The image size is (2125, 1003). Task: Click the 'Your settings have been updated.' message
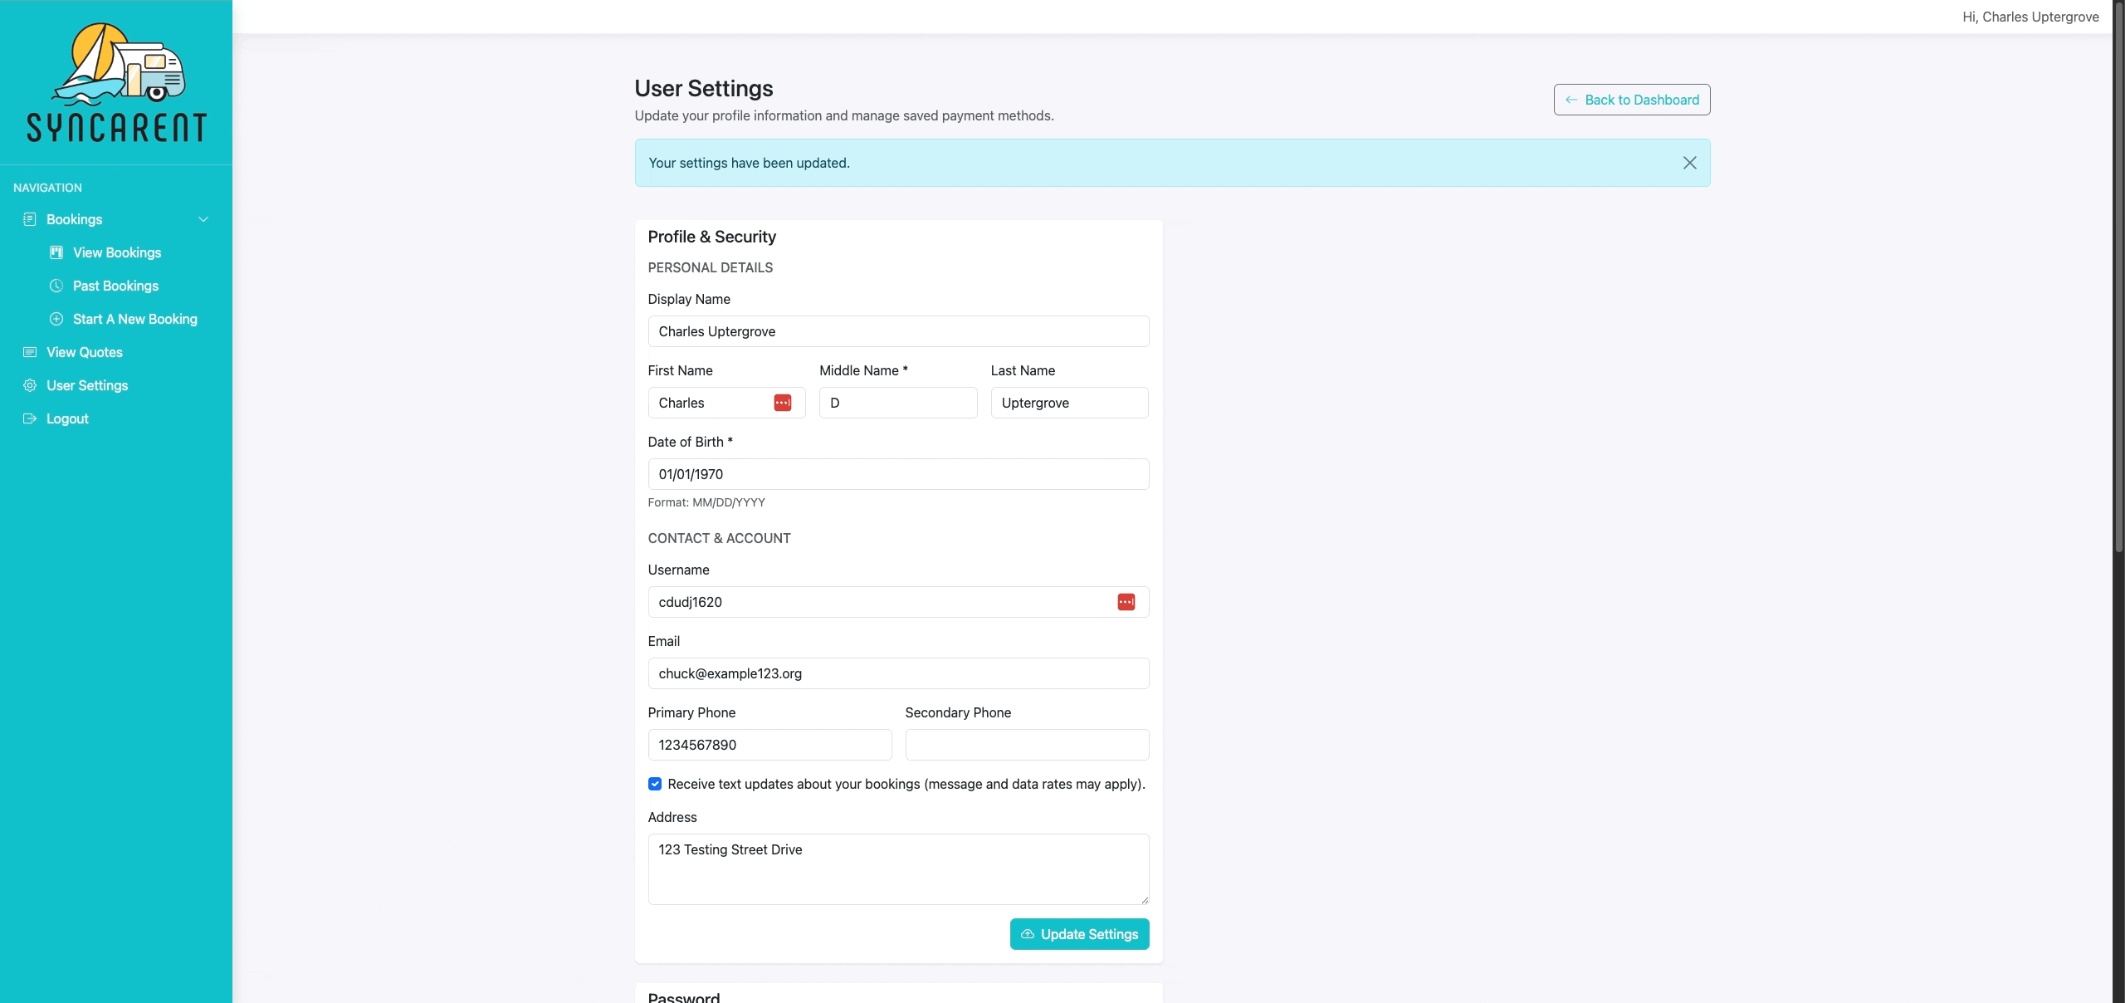pos(749,163)
